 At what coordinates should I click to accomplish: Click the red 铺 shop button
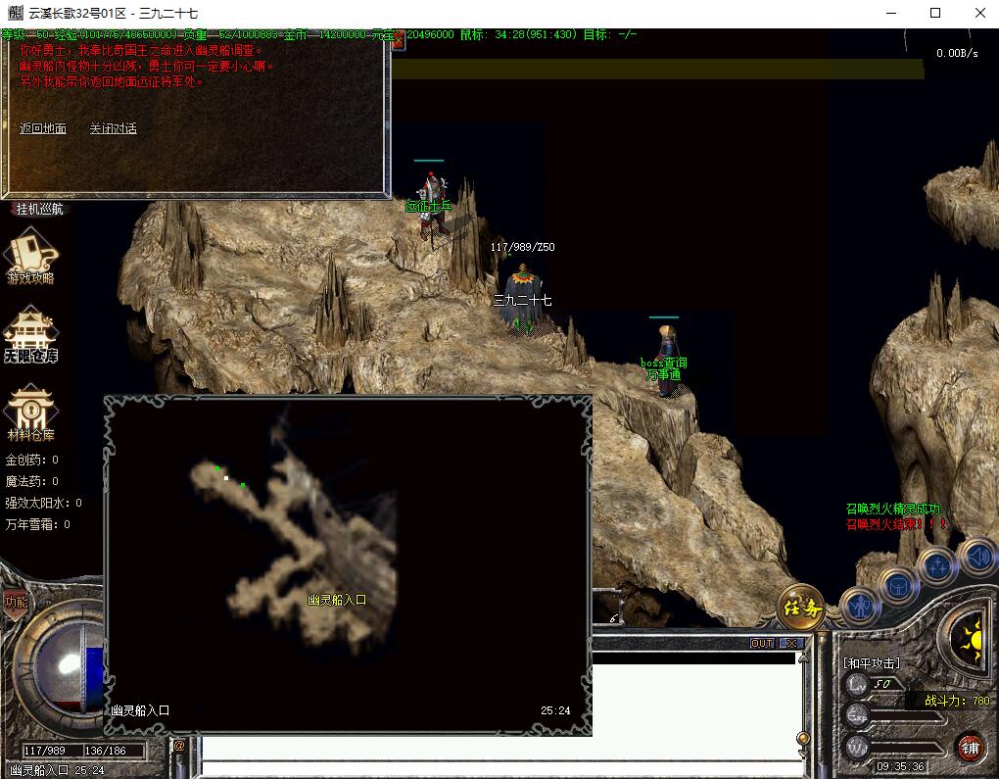click(x=969, y=748)
